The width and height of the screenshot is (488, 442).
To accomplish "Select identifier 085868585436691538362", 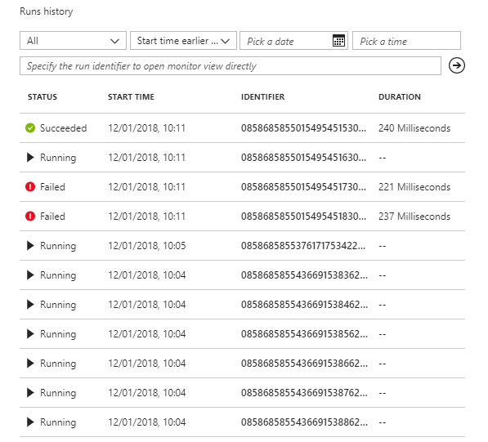I will coord(304,275).
